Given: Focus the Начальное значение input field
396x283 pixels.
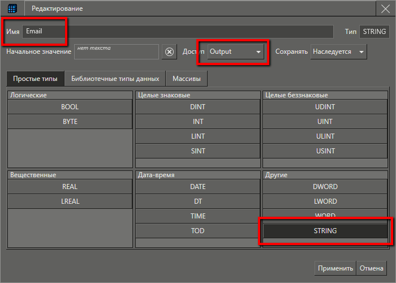Looking at the screenshot, I should click(x=116, y=52).
